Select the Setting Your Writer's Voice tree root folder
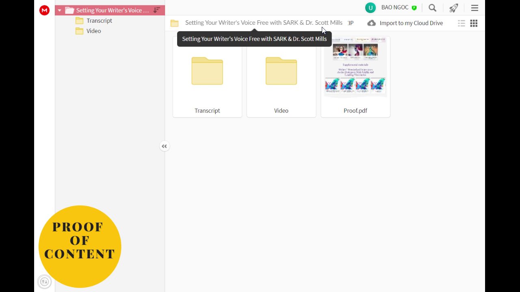 pos(110,11)
